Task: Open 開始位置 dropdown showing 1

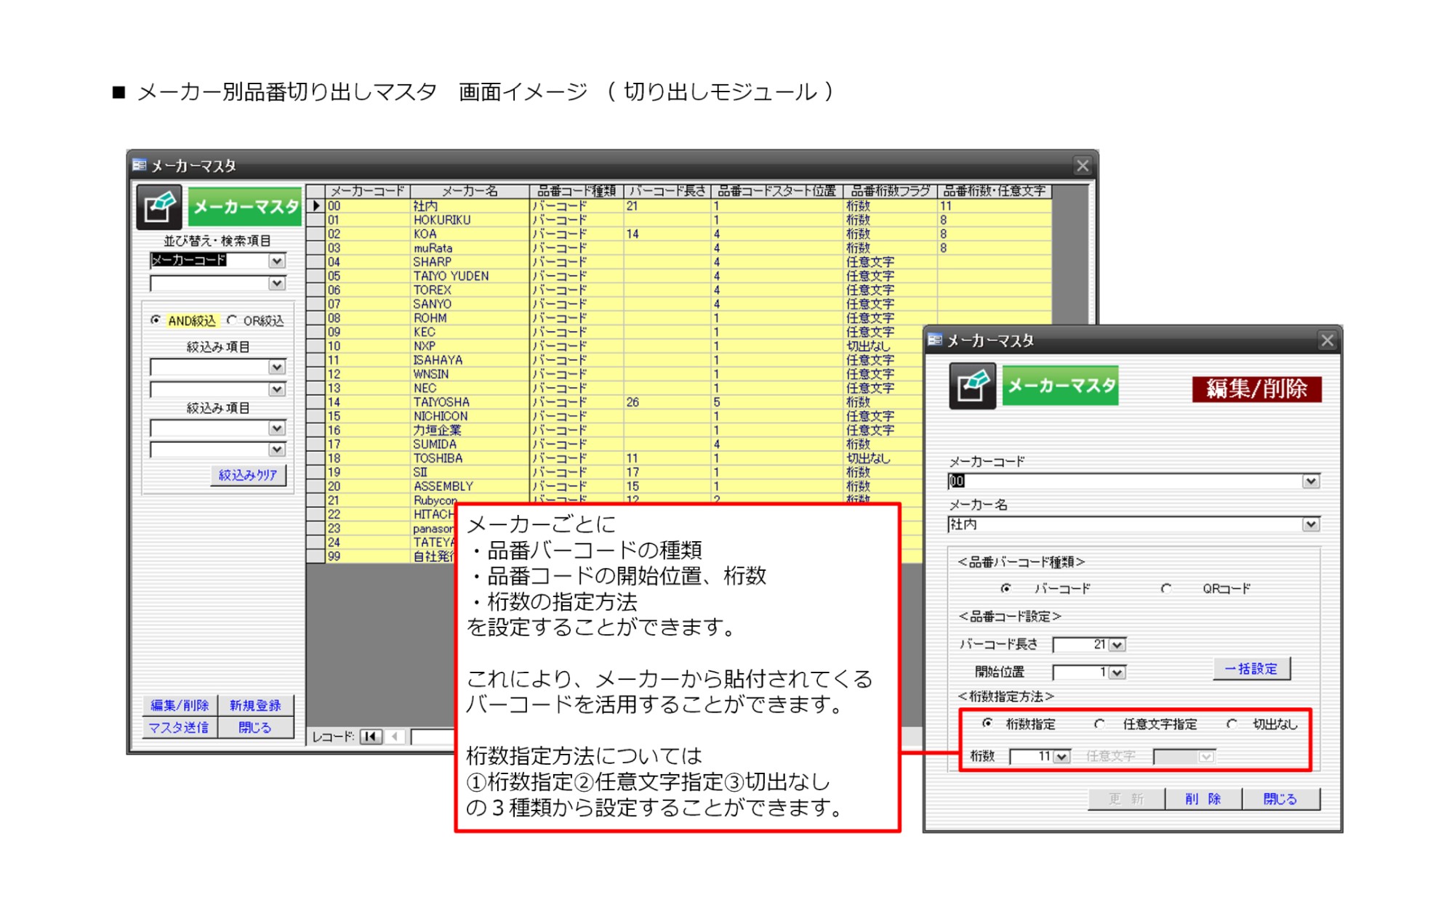Action: (1117, 673)
